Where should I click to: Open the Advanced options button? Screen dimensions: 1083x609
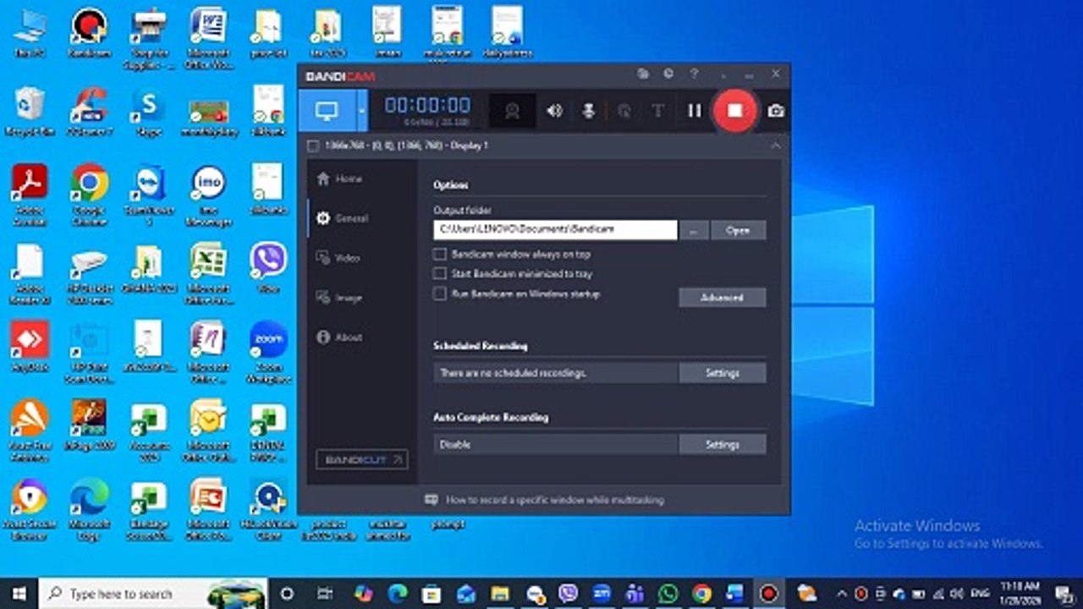click(x=723, y=298)
